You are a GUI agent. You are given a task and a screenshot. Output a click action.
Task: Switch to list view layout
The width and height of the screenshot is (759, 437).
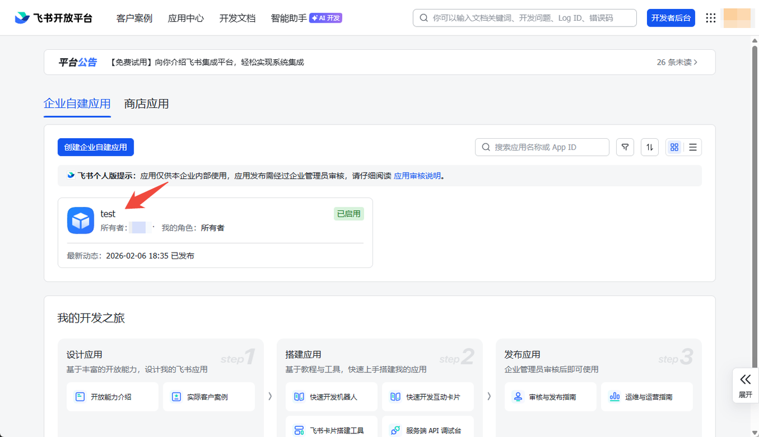pos(693,147)
